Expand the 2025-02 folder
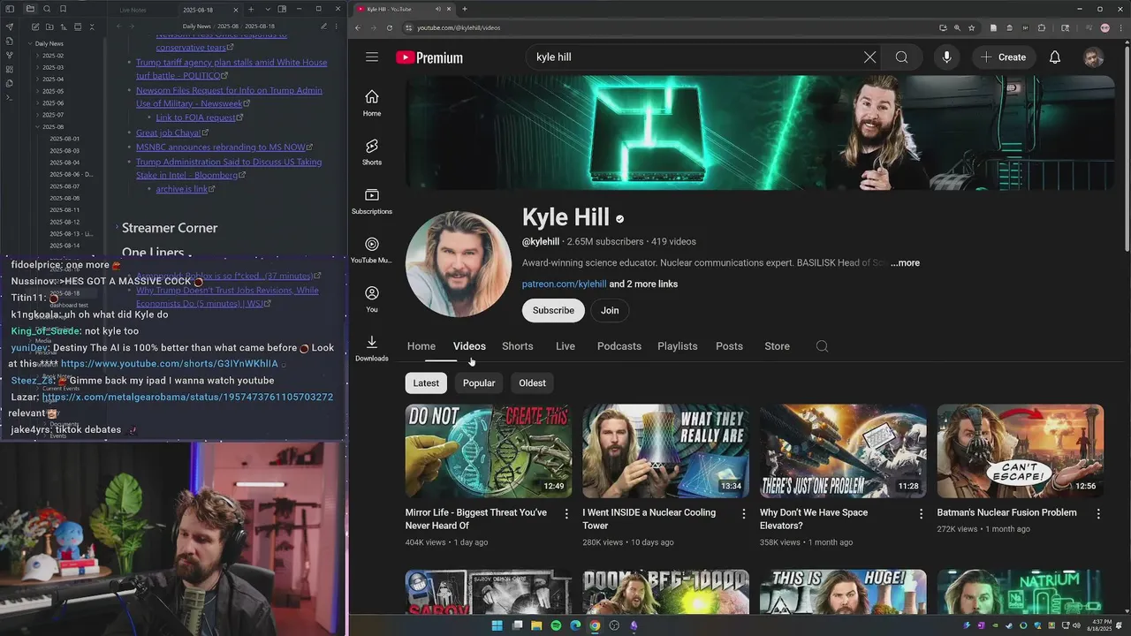Screen dimensions: 1131x636 point(38,56)
